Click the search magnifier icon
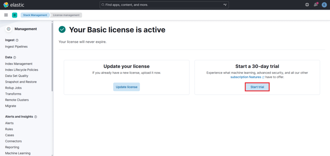This screenshot has width=330, height=156. coord(103,5)
